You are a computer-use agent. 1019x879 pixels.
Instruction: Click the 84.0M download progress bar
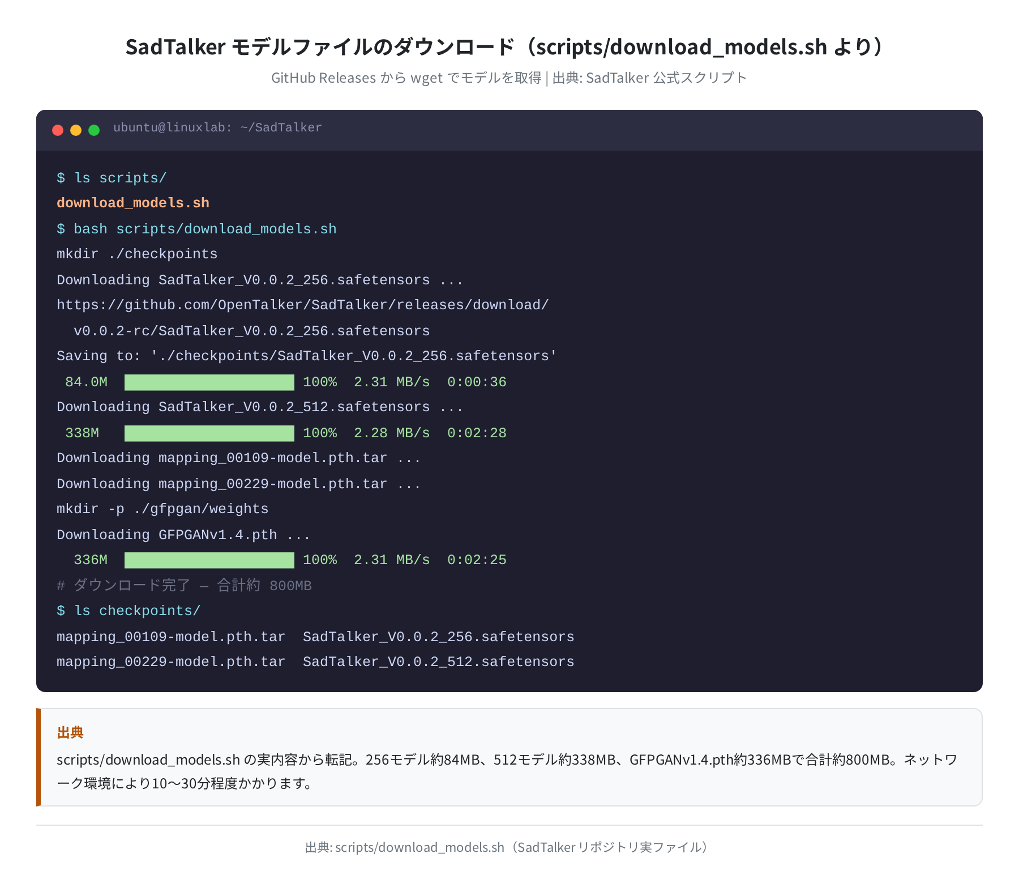[209, 382]
